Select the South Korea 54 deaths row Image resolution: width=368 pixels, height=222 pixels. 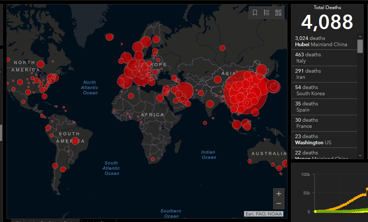point(324,90)
